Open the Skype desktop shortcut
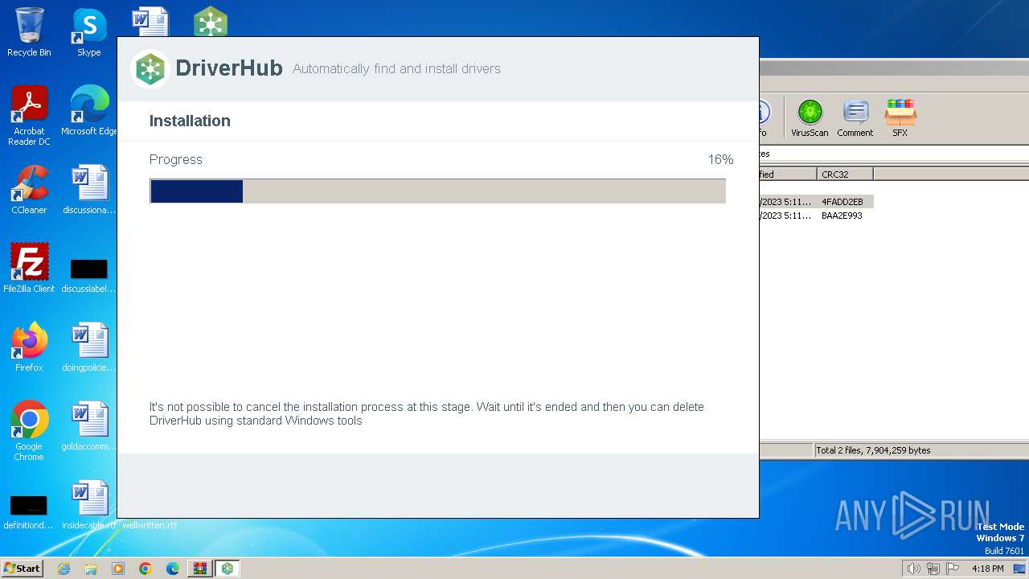The height and width of the screenshot is (579, 1029). coord(89,32)
